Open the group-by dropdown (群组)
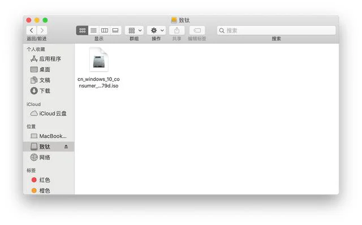The height and width of the screenshot is (225, 362). pyautogui.click(x=135, y=31)
